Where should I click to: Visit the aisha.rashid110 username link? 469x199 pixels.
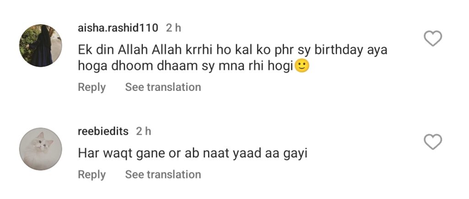(118, 28)
